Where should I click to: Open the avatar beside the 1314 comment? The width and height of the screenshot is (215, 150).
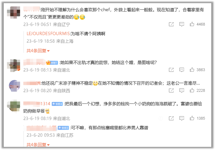[14, 106]
